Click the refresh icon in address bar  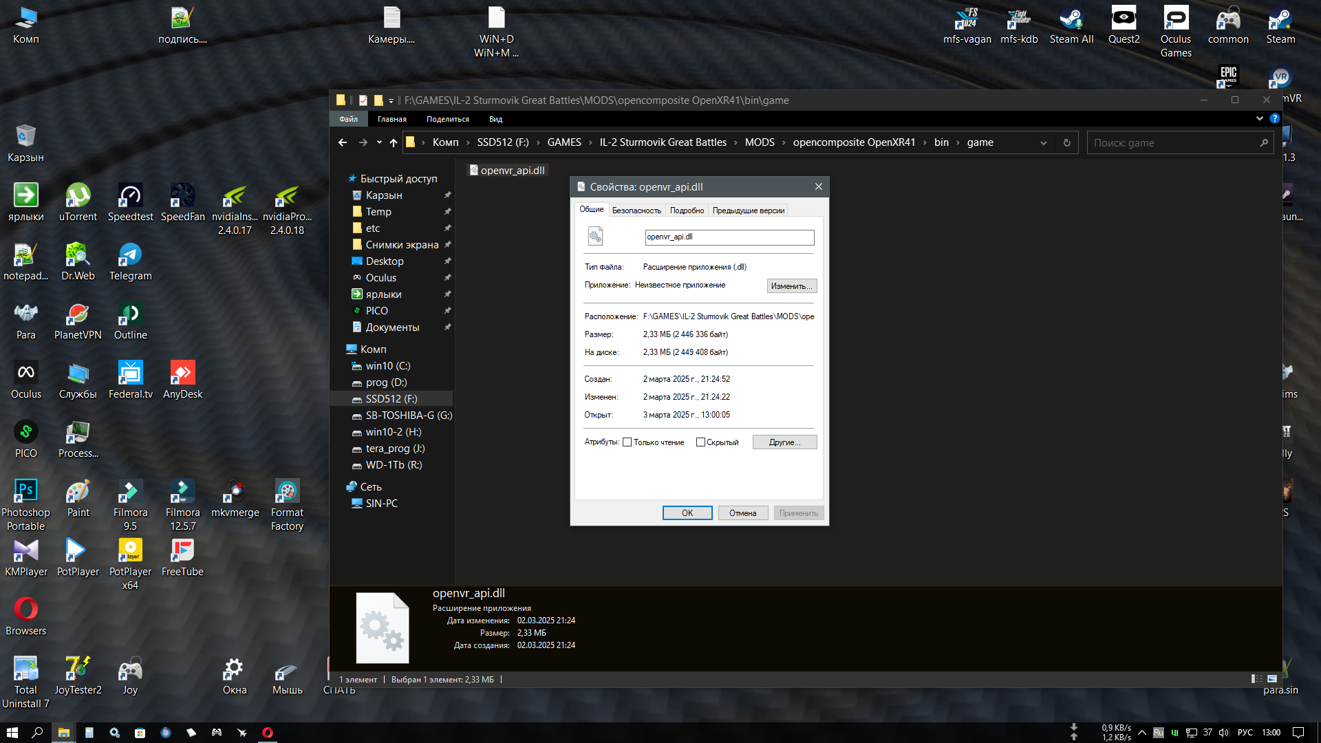[1066, 142]
